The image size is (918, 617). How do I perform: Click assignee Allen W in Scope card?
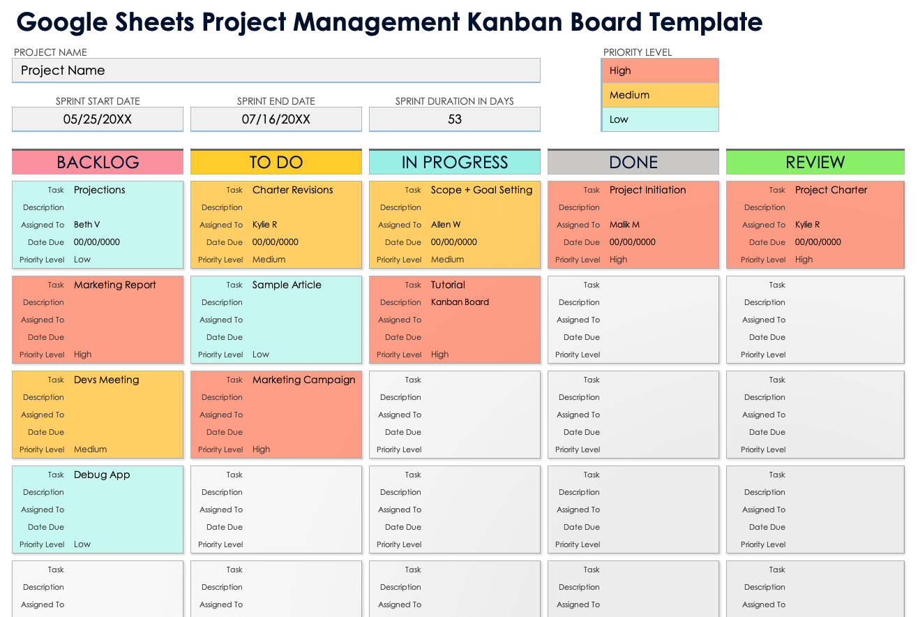446,225
